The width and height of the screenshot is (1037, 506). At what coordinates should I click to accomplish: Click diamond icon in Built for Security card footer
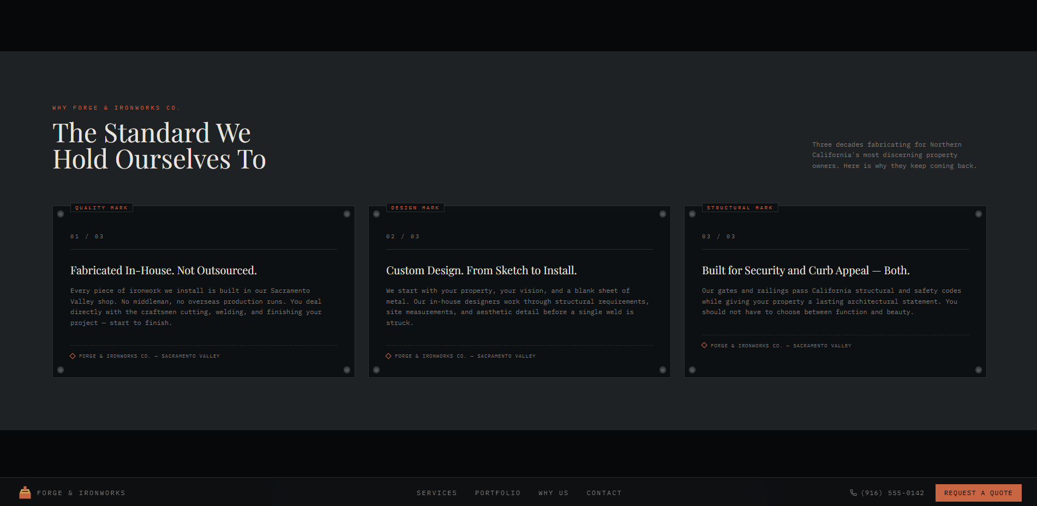coord(704,345)
